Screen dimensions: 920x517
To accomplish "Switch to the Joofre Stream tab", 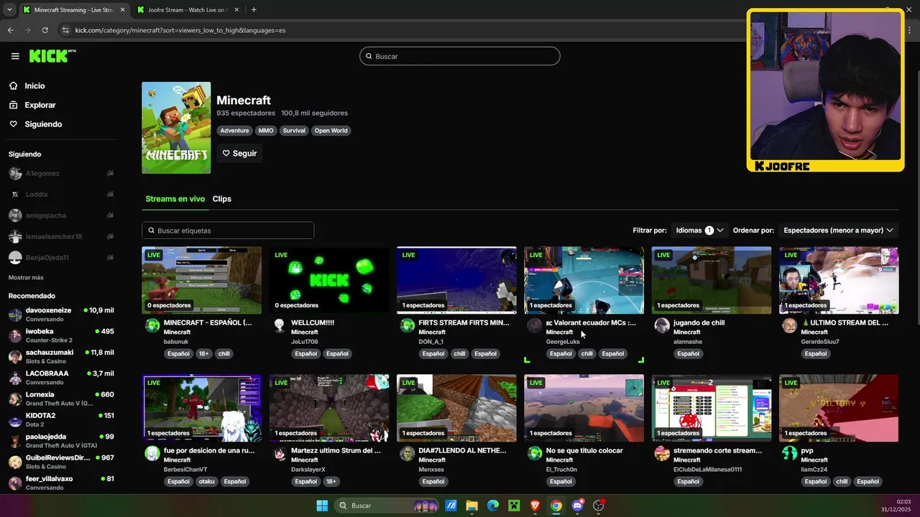I will coord(187,10).
